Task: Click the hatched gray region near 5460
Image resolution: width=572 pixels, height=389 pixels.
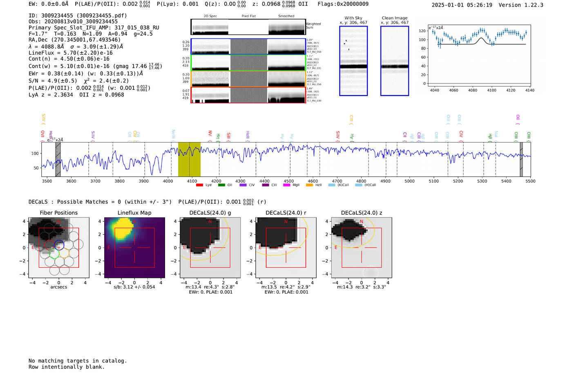Action: point(521,159)
